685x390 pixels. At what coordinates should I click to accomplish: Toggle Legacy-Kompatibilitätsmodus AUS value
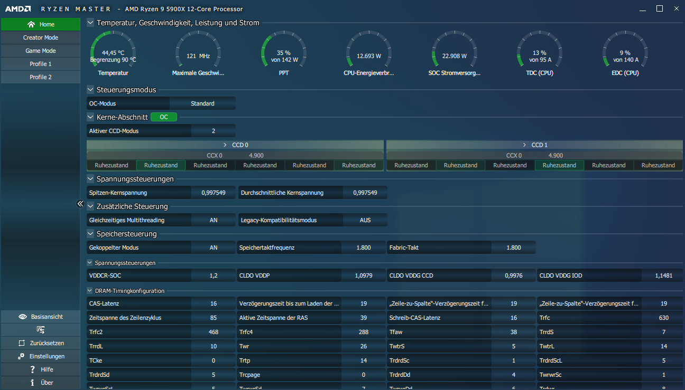365,220
